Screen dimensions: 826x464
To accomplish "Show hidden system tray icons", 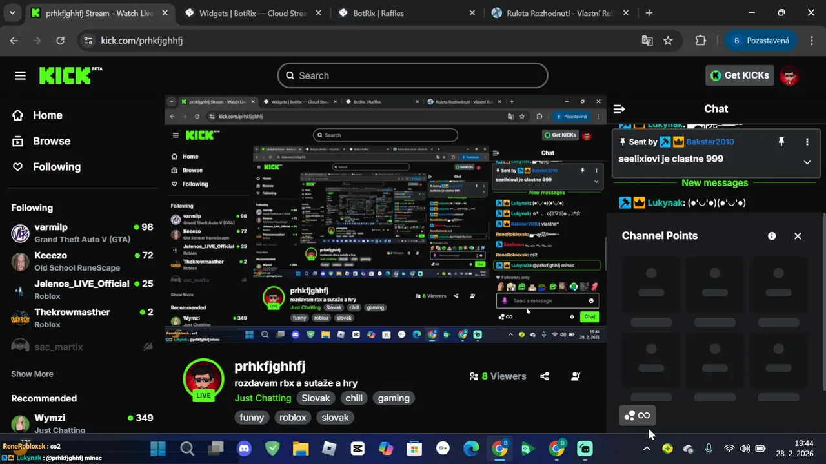I will click(x=647, y=449).
